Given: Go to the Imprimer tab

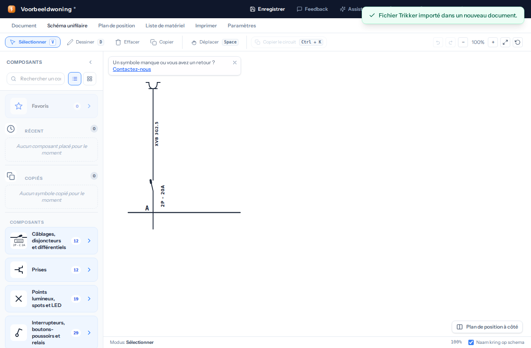Looking at the screenshot, I should pos(206,26).
